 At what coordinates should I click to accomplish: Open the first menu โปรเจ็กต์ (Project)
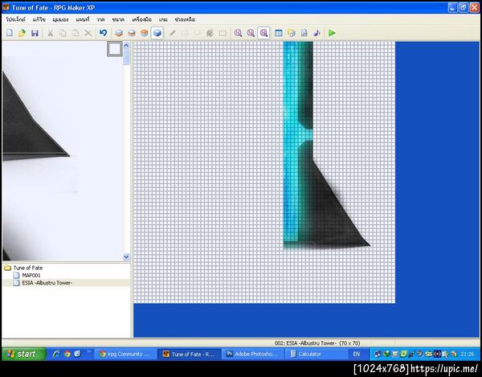click(16, 19)
